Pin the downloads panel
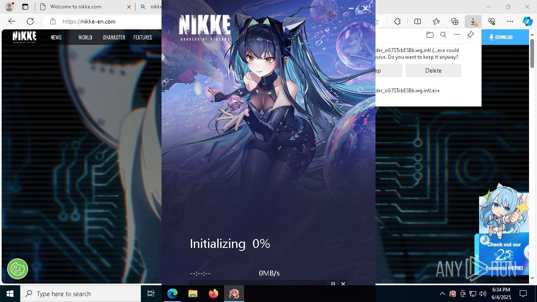Image resolution: width=537 pixels, height=302 pixels. 470,35
